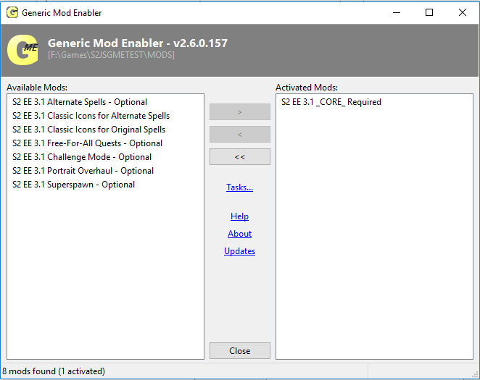480x380 pixels.
Task: Select Portrait Overhaul - Optional mod
Action: point(83,171)
